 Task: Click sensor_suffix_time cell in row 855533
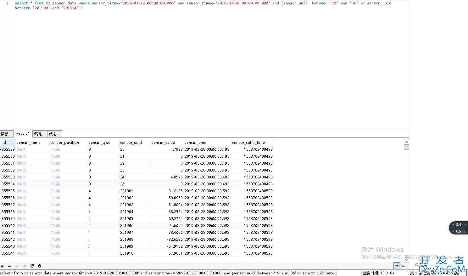(253, 177)
